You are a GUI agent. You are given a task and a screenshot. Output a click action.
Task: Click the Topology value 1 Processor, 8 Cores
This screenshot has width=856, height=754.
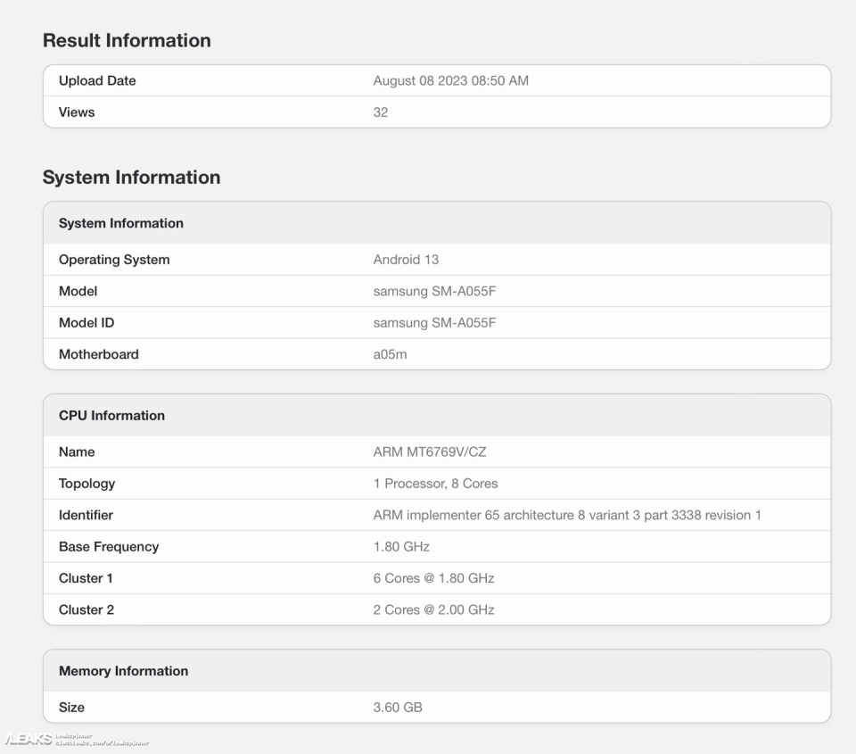435,484
